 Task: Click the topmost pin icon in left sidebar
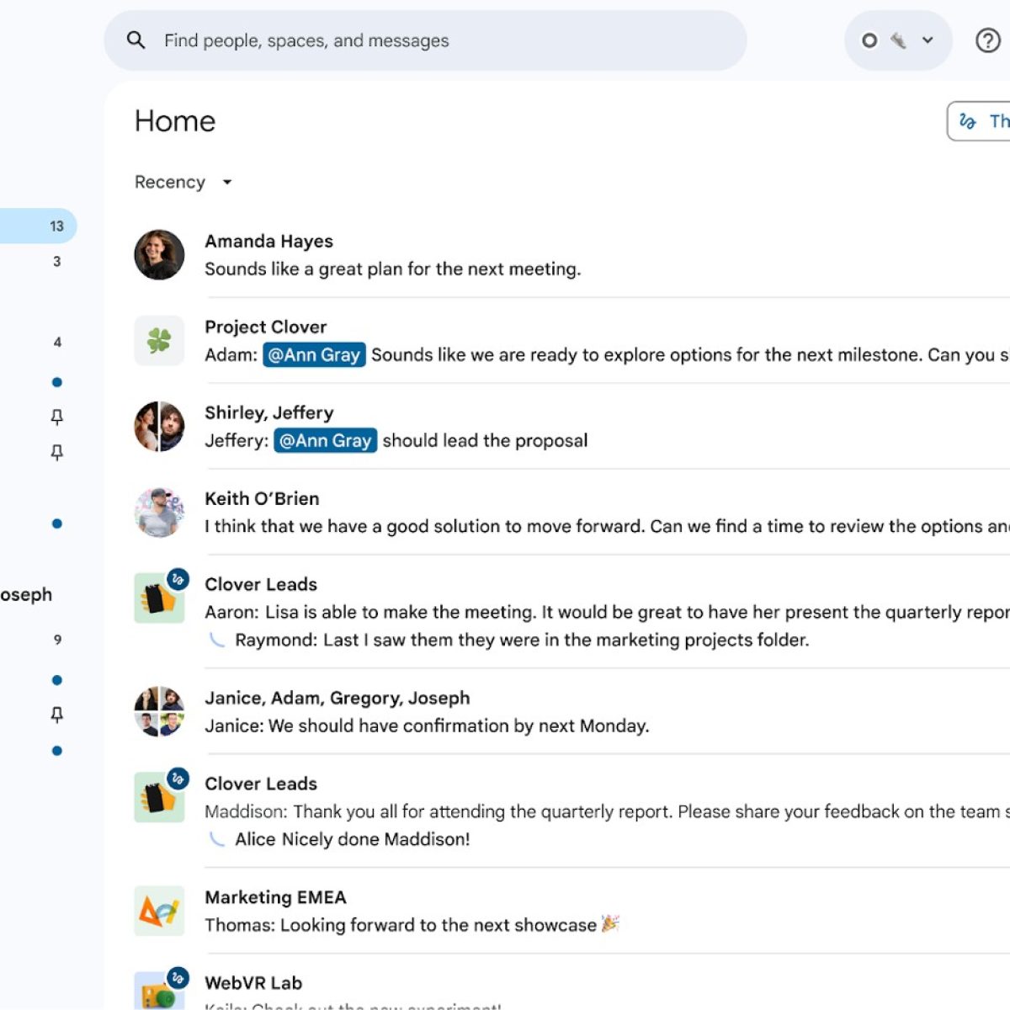(57, 417)
